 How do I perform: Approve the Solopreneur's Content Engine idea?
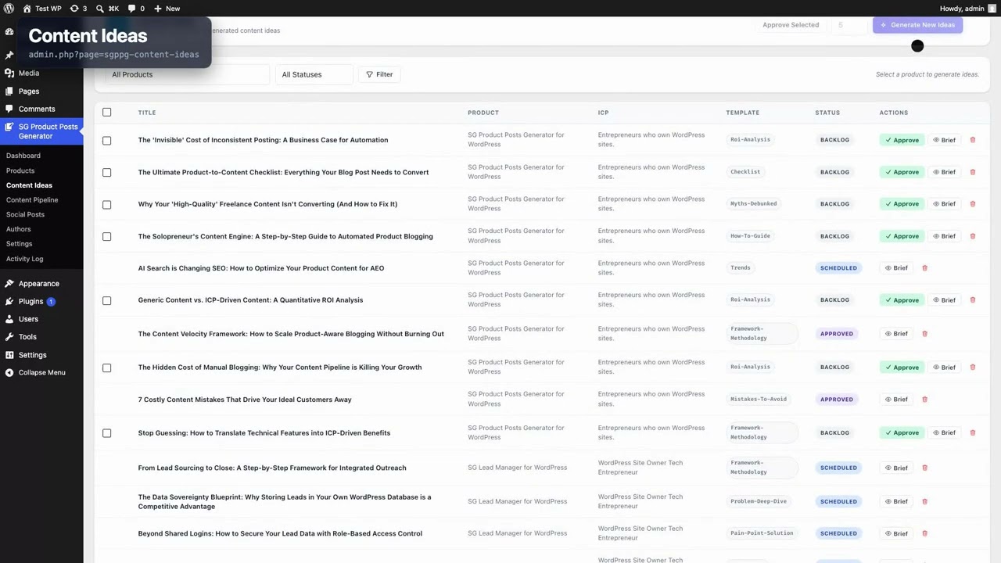pos(902,236)
